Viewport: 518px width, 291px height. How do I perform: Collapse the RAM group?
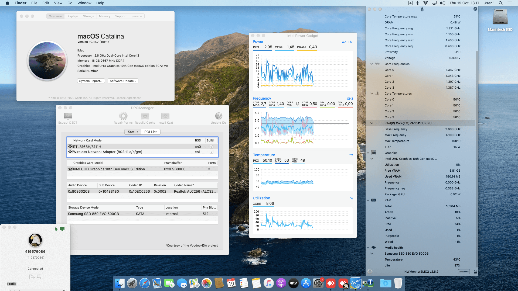[x=368, y=200]
